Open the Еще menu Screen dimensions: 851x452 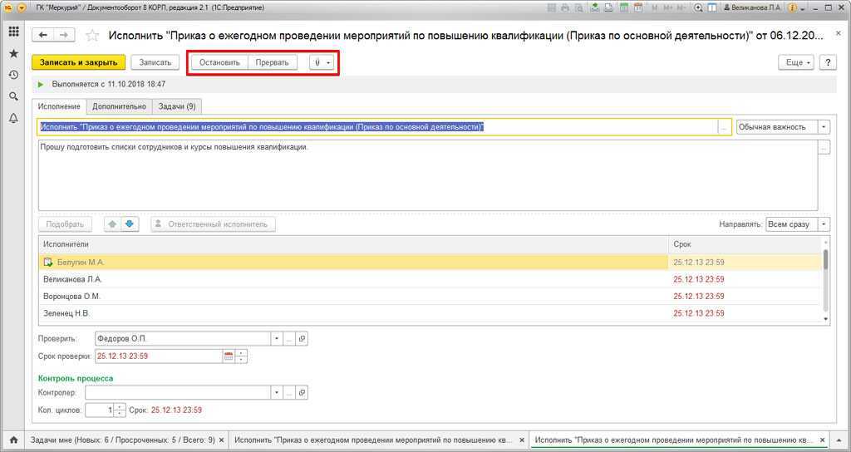(x=795, y=62)
